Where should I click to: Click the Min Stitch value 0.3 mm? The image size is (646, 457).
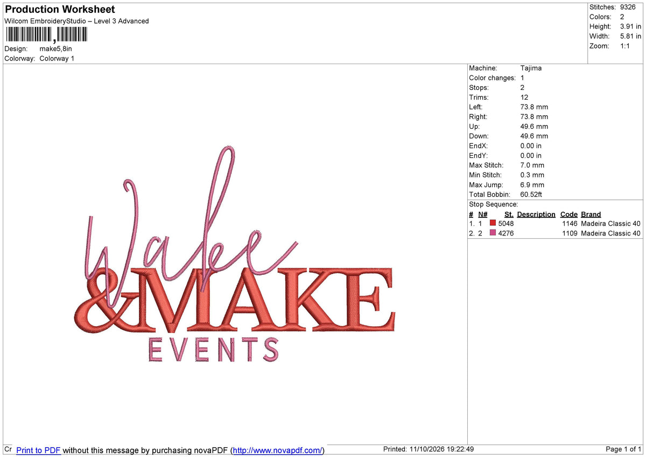(532, 175)
